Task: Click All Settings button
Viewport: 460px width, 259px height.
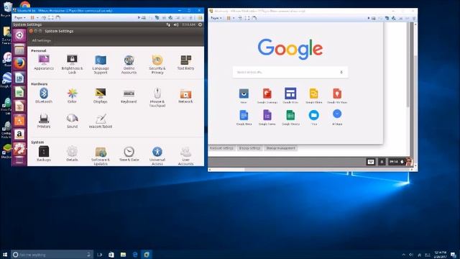Action: coord(42,40)
